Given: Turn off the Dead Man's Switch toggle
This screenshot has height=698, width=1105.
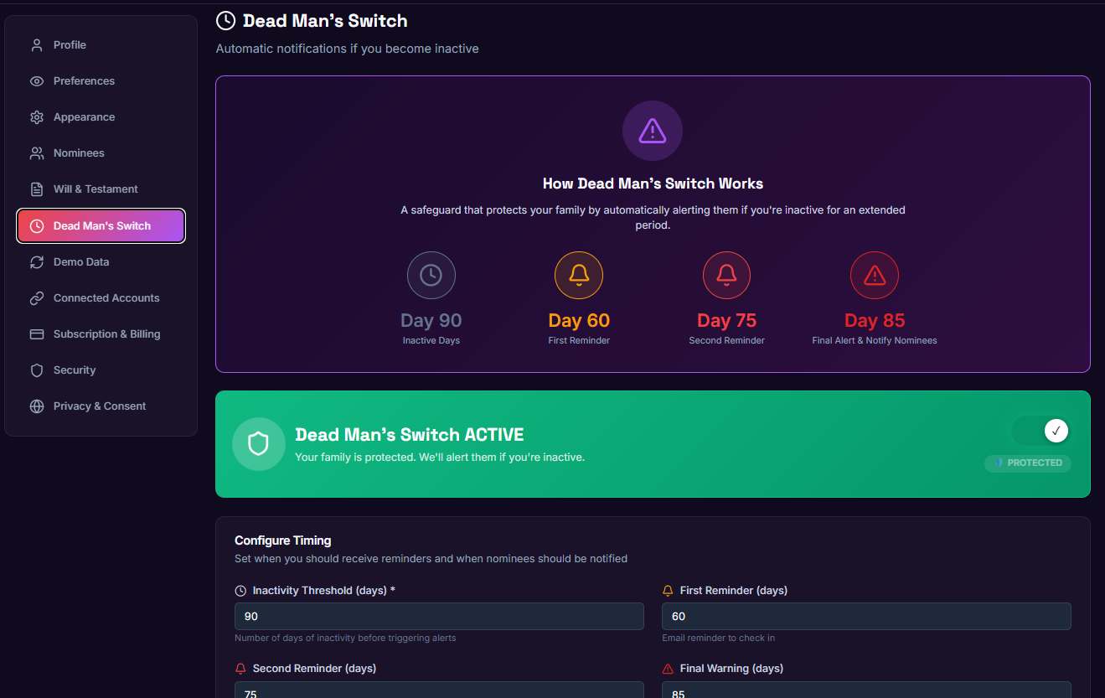Looking at the screenshot, I should [x=1040, y=431].
